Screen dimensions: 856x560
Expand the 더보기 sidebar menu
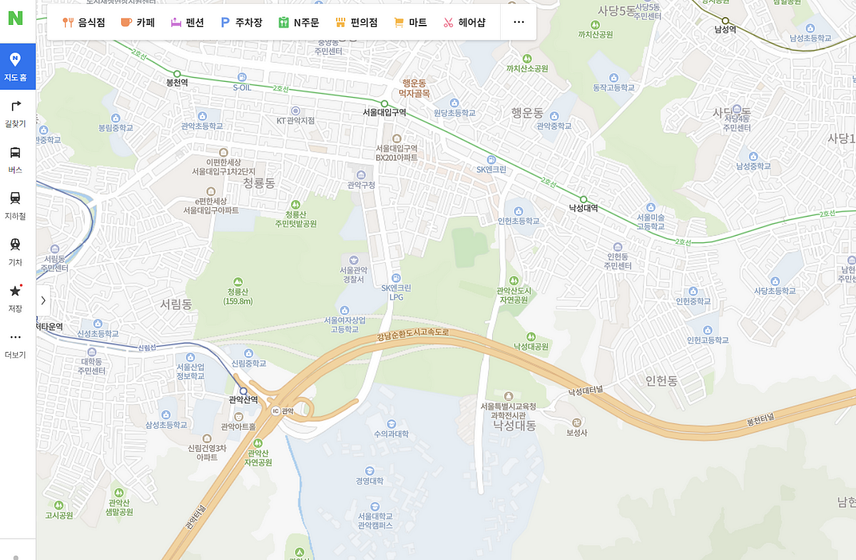16,345
